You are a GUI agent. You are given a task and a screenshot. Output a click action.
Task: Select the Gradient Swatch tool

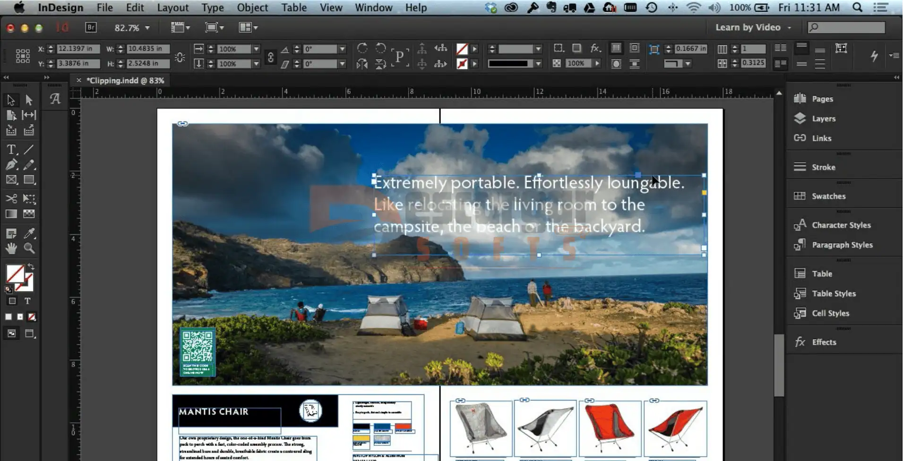pos(11,213)
